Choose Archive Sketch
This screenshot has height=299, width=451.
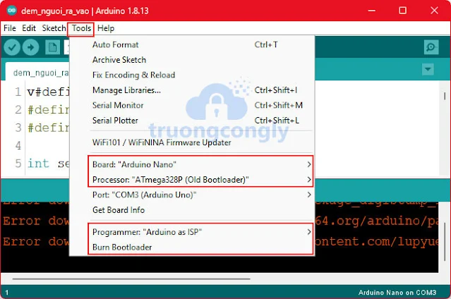[x=192, y=60]
